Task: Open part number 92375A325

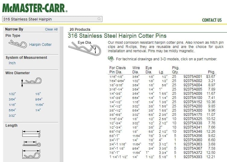Action: click(193, 119)
